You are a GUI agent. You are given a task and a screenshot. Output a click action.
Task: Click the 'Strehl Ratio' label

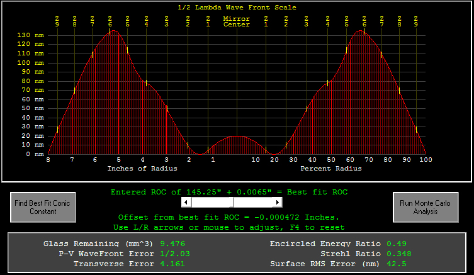click(x=351, y=254)
